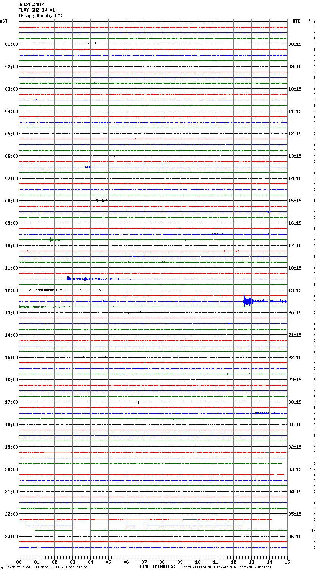Click the vertical division microvolts scale note
This screenshot has width=317, height=572.
(x=47, y=567)
